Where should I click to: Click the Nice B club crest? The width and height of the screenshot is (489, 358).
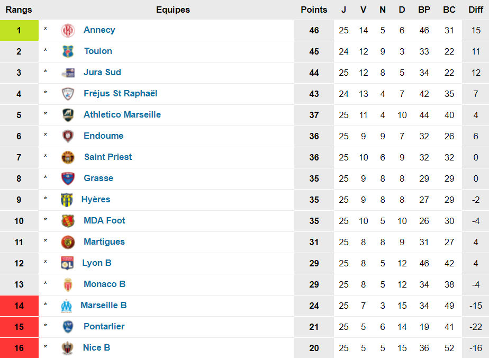click(x=67, y=348)
